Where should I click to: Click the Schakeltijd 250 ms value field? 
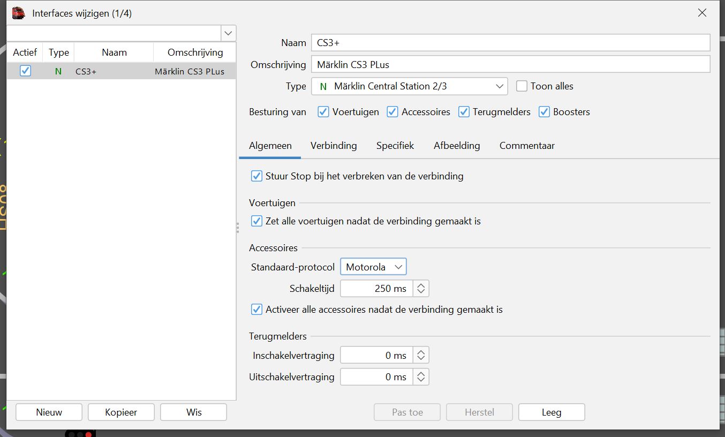(x=377, y=289)
